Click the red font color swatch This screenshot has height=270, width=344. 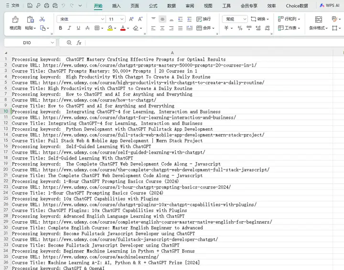(123, 28)
